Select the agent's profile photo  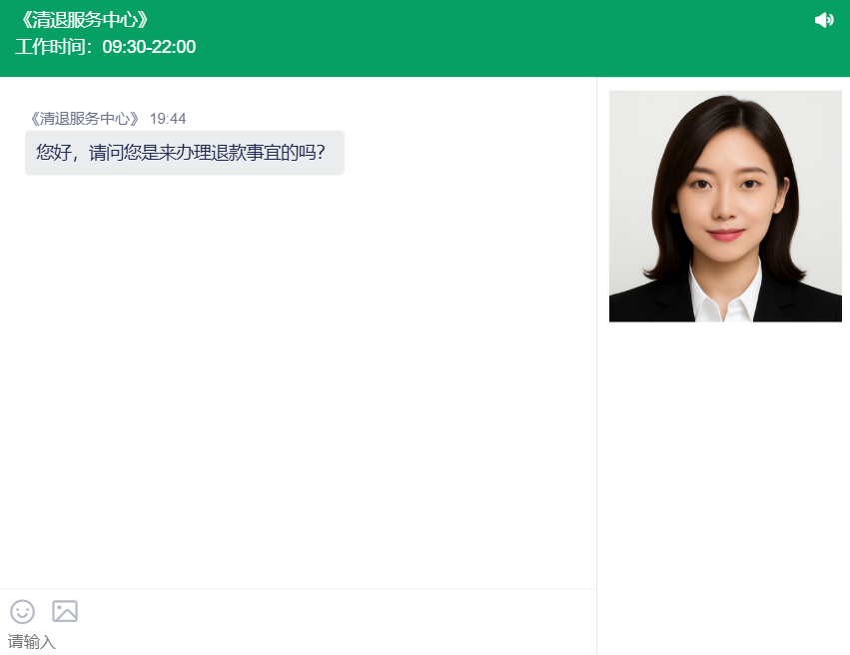(725, 206)
